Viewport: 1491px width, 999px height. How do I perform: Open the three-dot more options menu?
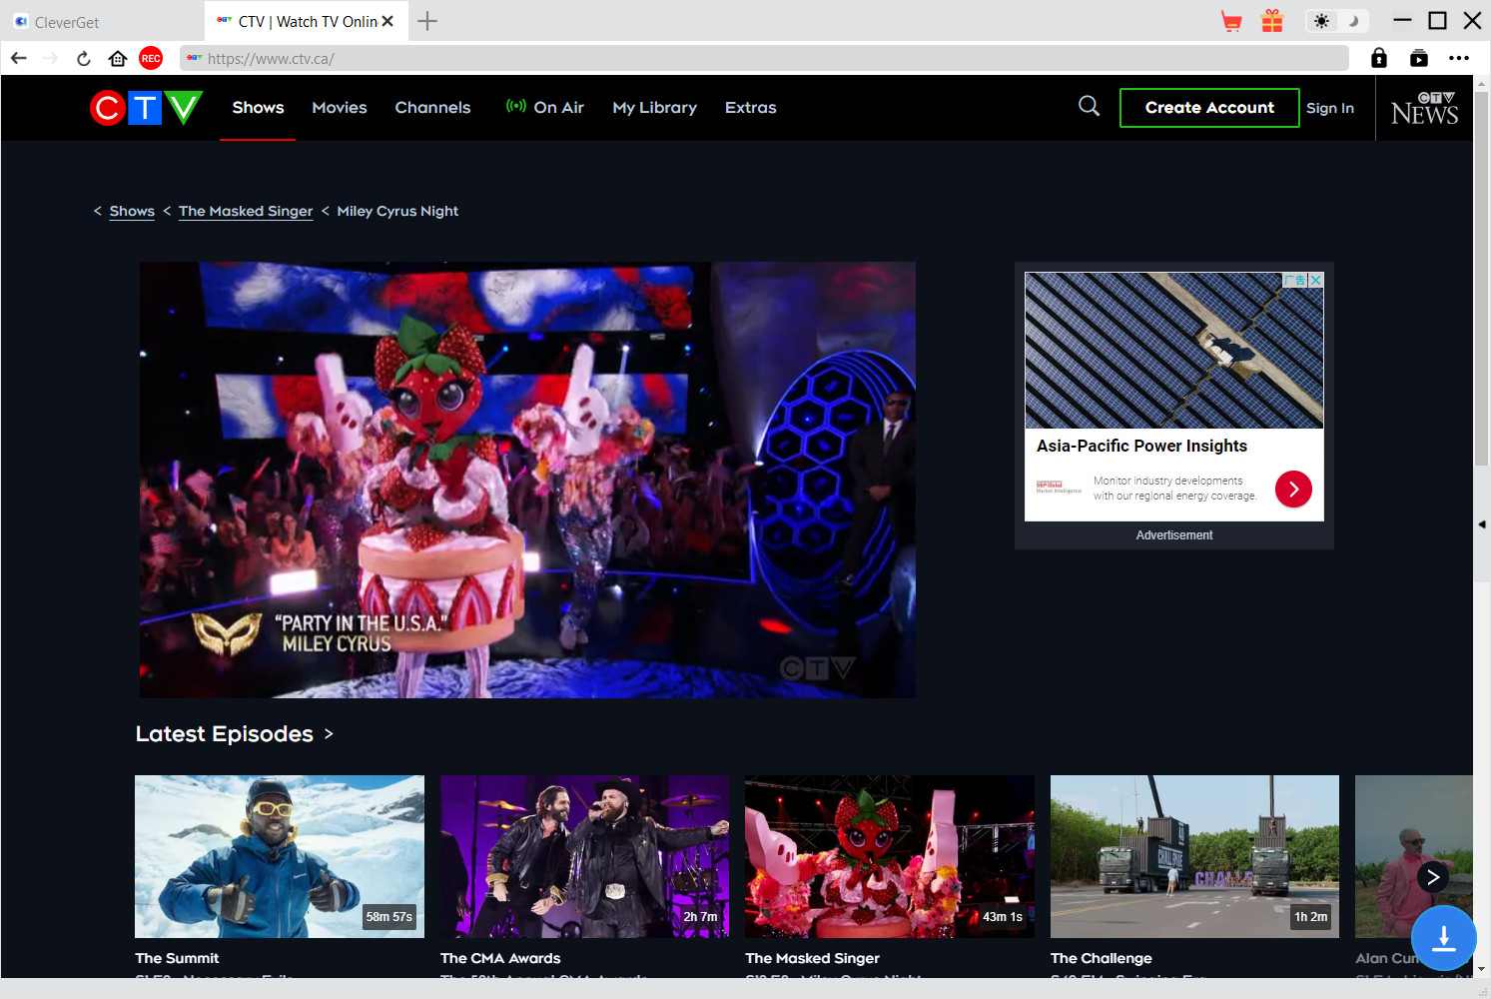(1459, 59)
